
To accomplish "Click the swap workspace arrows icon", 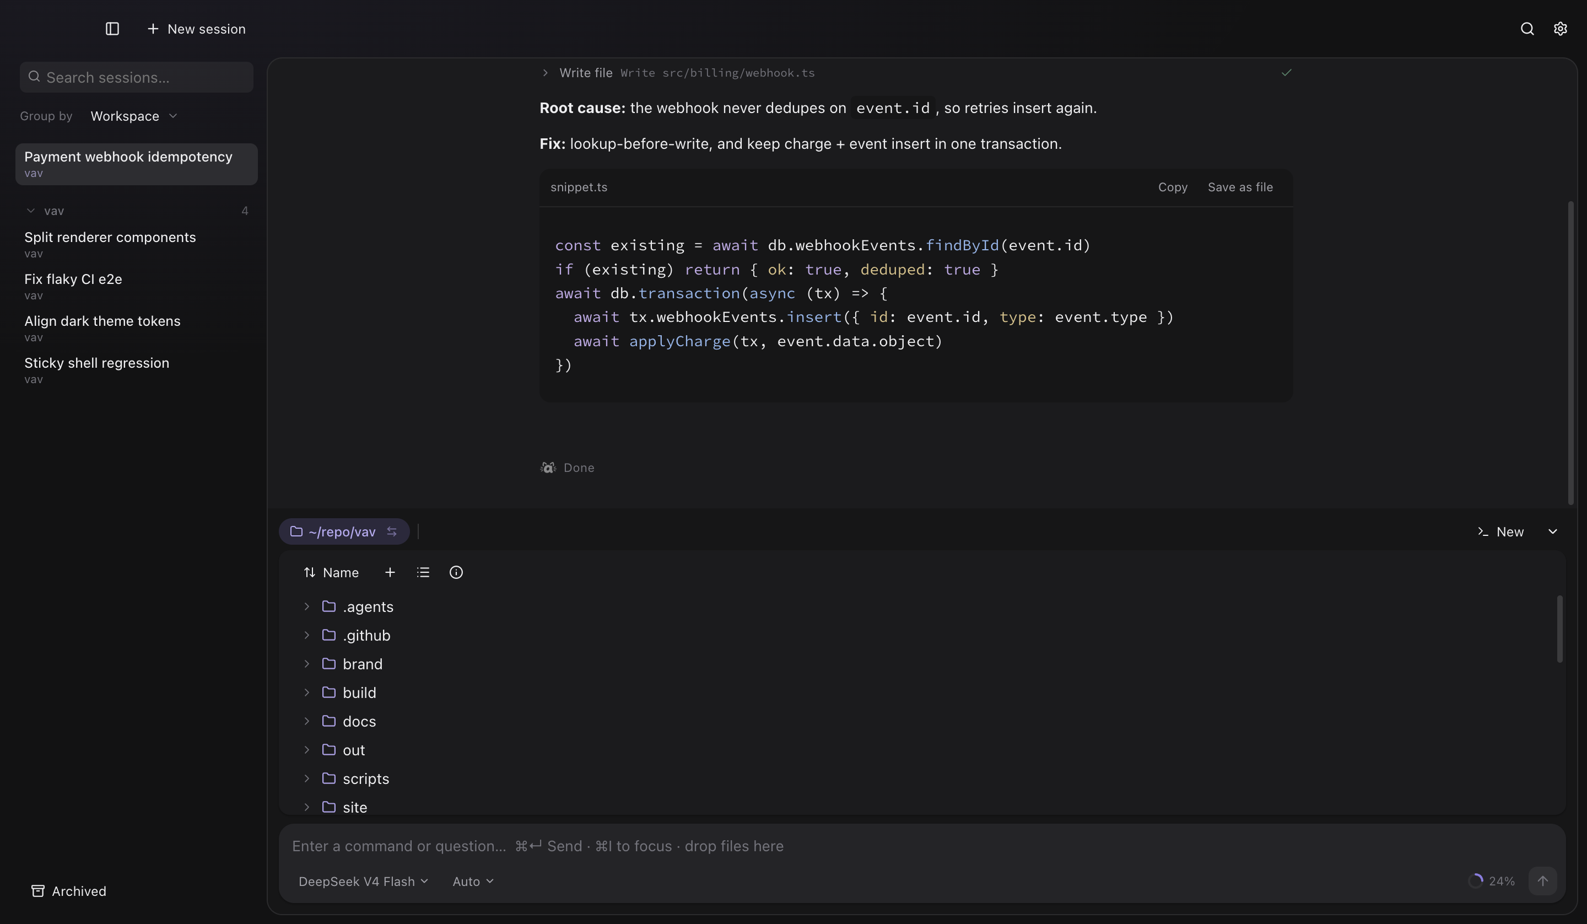I will [392, 531].
